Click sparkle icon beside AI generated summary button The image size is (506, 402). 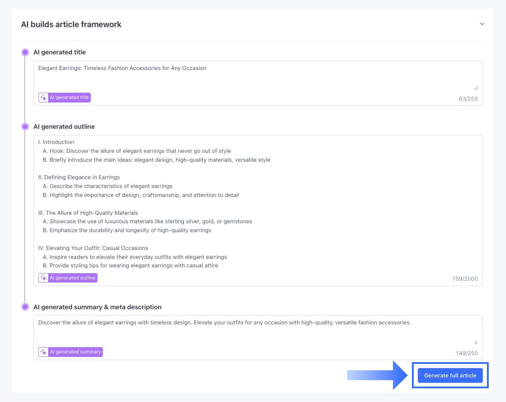(x=43, y=352)
